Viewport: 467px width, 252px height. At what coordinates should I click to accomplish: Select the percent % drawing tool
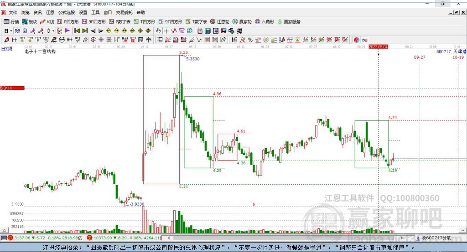250,40
